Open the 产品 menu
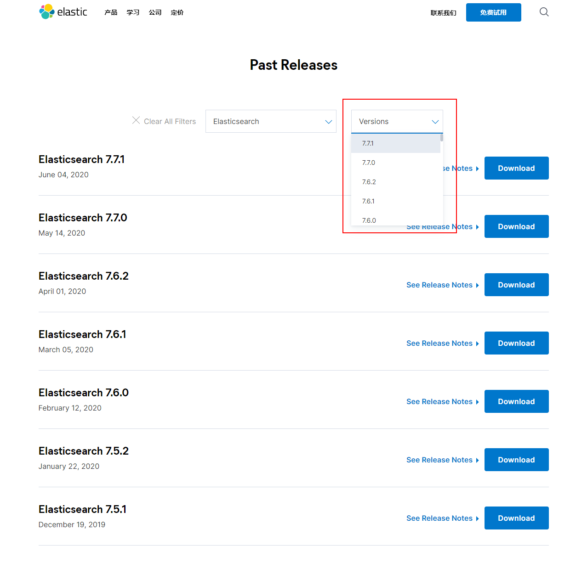The image size is (576, 563). pos(111,12)
